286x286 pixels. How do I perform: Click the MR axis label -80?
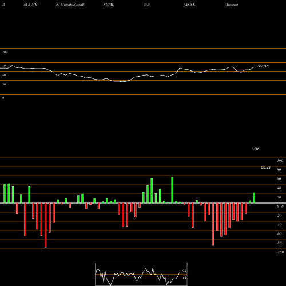pyautogui.click(x=279, y=243)
